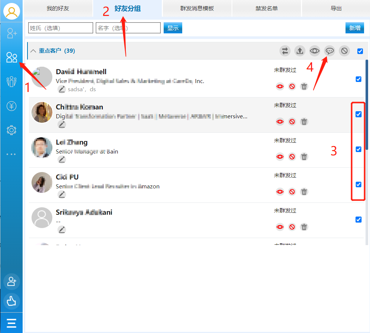Open the friends list sidebar icon
Viewport: 370px width, 333px height.
(x=12, y=57)
